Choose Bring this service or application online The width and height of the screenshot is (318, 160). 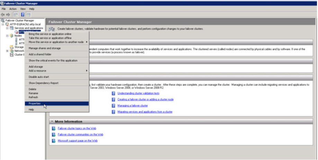click(x=57, y=34)
